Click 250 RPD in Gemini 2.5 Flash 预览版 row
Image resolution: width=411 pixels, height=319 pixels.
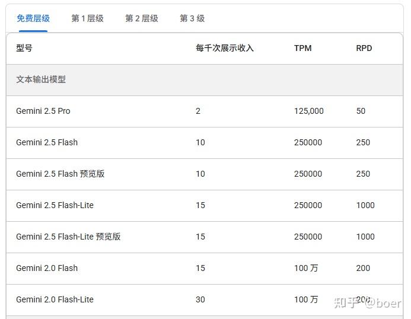[363, 174]
